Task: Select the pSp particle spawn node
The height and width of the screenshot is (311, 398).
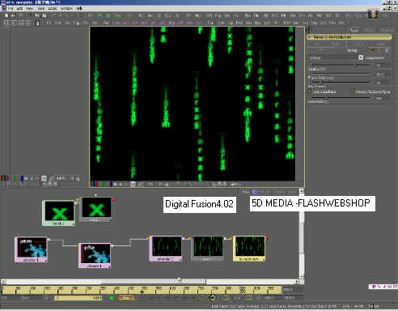Action: click(95, 256)
